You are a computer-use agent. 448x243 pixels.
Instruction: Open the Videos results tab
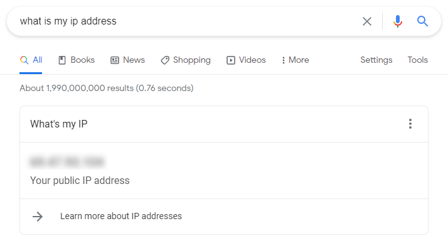pos(246,60)
